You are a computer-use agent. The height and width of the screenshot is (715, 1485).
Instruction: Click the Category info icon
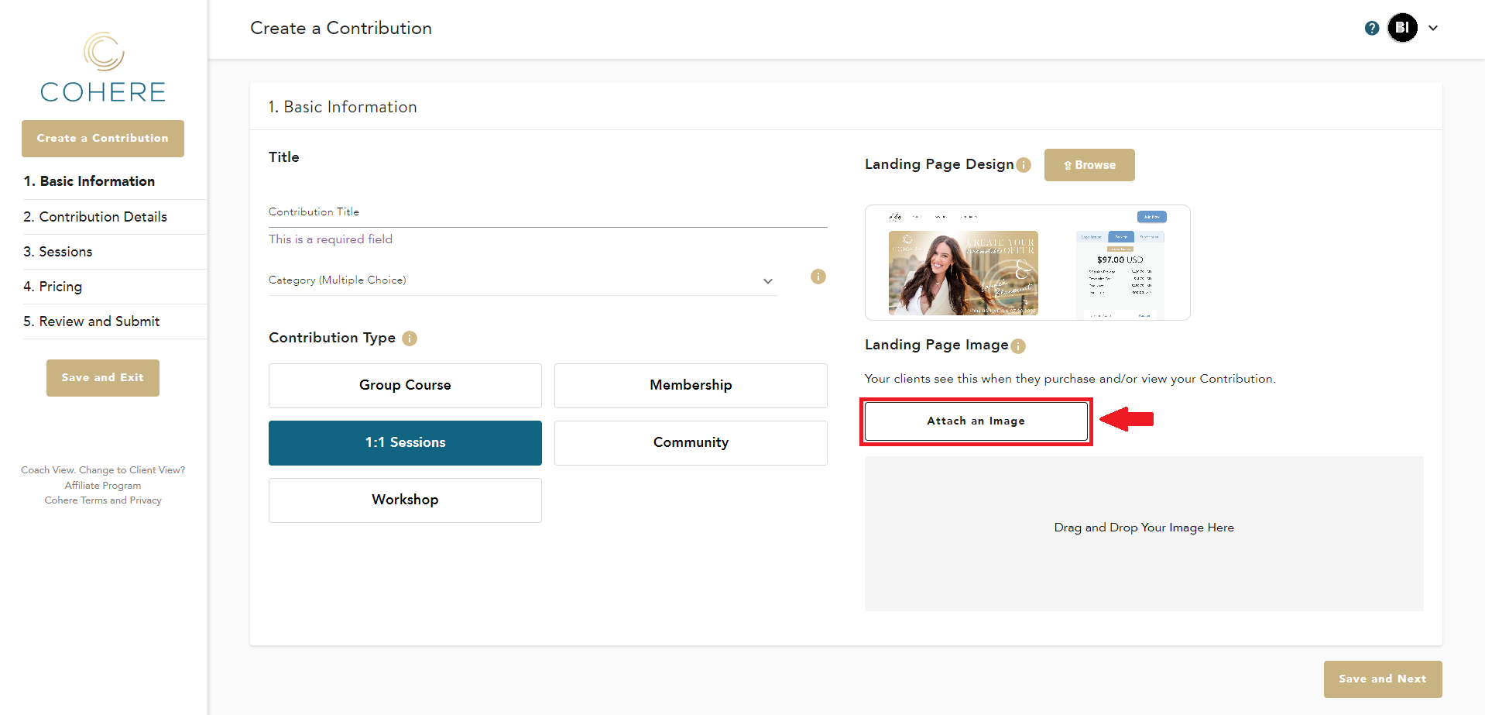(818, 277)
